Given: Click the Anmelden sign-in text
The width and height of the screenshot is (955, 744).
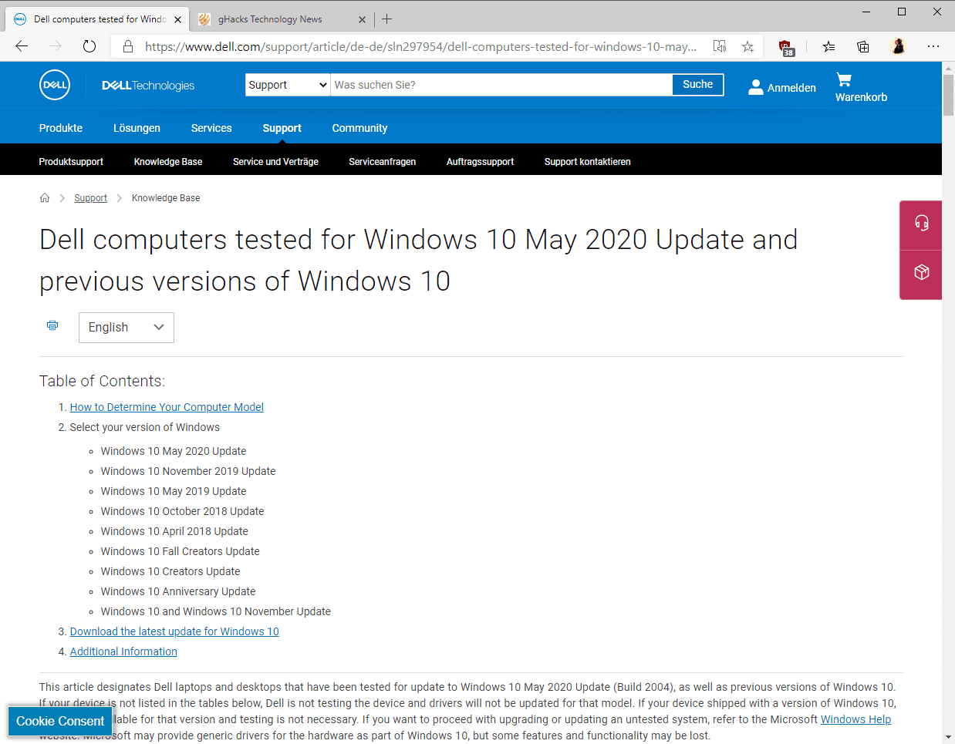Looking at the screenshot, I should [x=791, y=88].
